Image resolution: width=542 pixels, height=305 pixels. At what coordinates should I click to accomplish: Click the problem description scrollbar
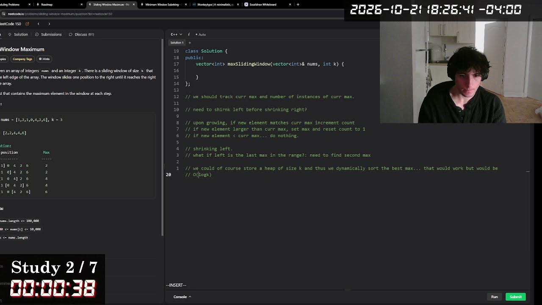tap(162, 138)
